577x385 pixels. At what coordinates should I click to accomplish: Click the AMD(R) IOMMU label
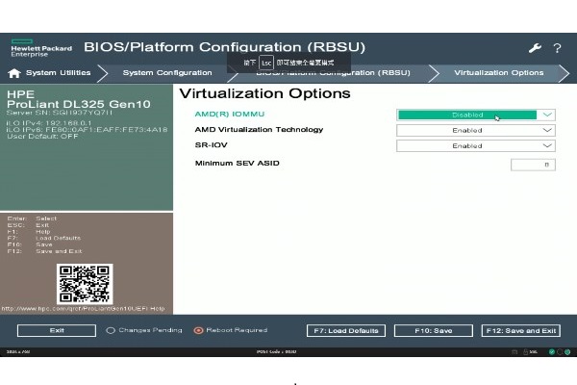[x=230, y=115]
